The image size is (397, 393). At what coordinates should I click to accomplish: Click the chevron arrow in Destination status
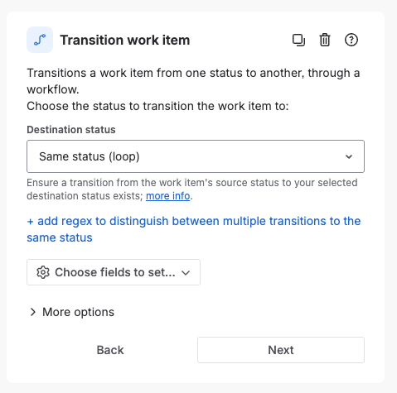[x=349, y=156]
